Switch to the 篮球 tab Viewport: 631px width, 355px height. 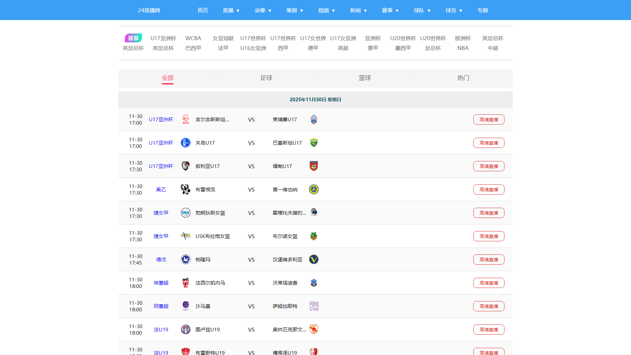point(364,78)
